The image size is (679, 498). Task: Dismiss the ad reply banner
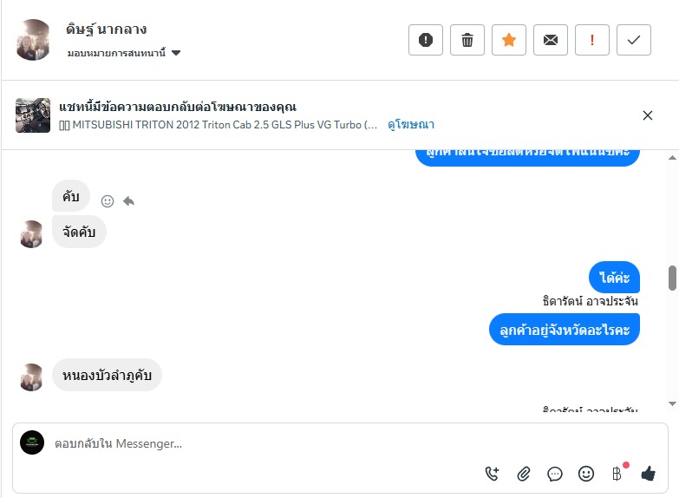tap(648, 115)
